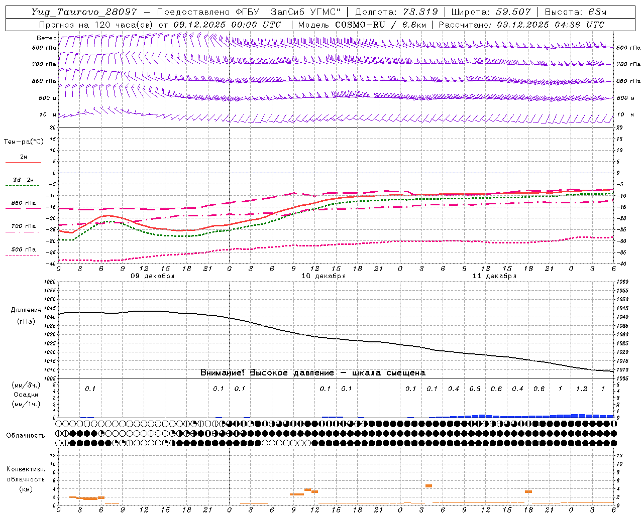Screen dimensions: 643x514
Task: Click 'Рассчитано: 09.12.2025 04:36 UTC' timestamp
Action: [521, 25]
